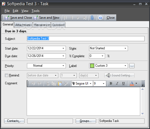The image size is (150, 129).
Task: Click the empty contacts field
Action: [x=50, y=121]
